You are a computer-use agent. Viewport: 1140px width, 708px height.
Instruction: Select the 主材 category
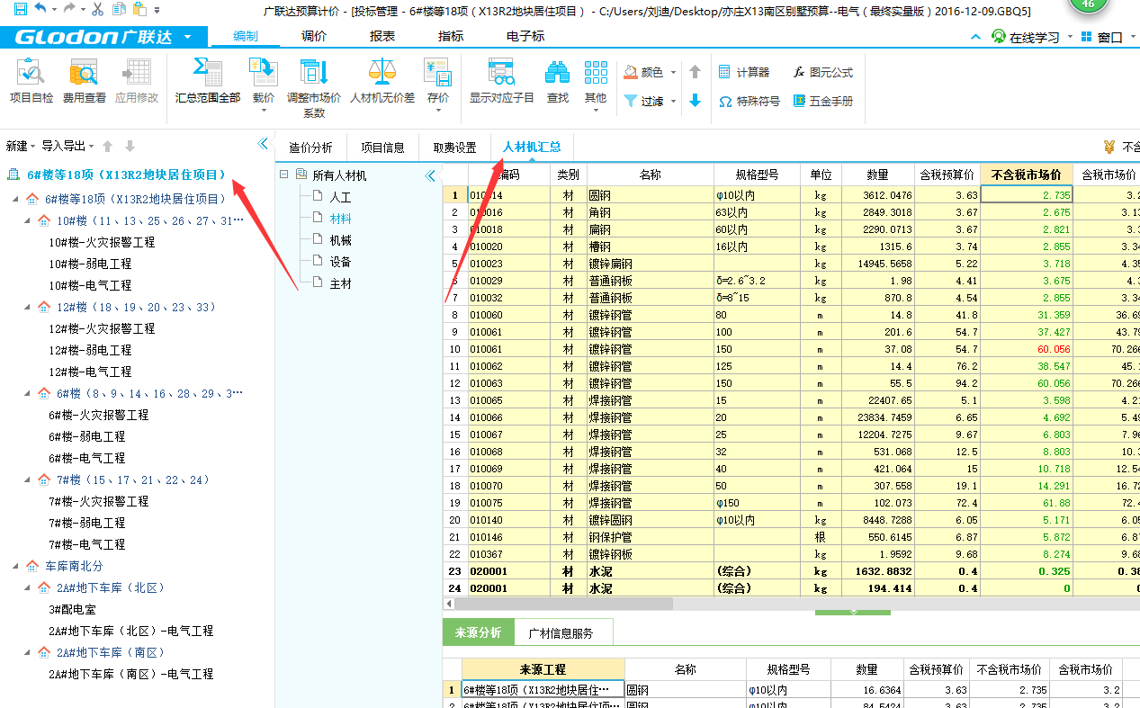click(x=340, y=283)
